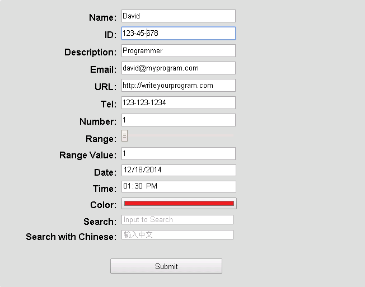Viewport: 365px width, 287px height.
Task: Focus the Range Value input field
Action: [178, 154]
